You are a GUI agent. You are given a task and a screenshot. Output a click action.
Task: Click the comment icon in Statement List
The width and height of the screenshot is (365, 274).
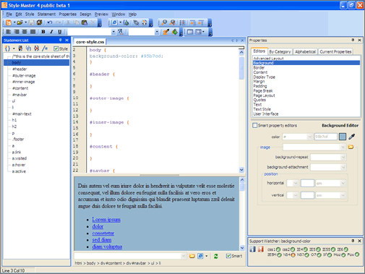tap(45, 48)
